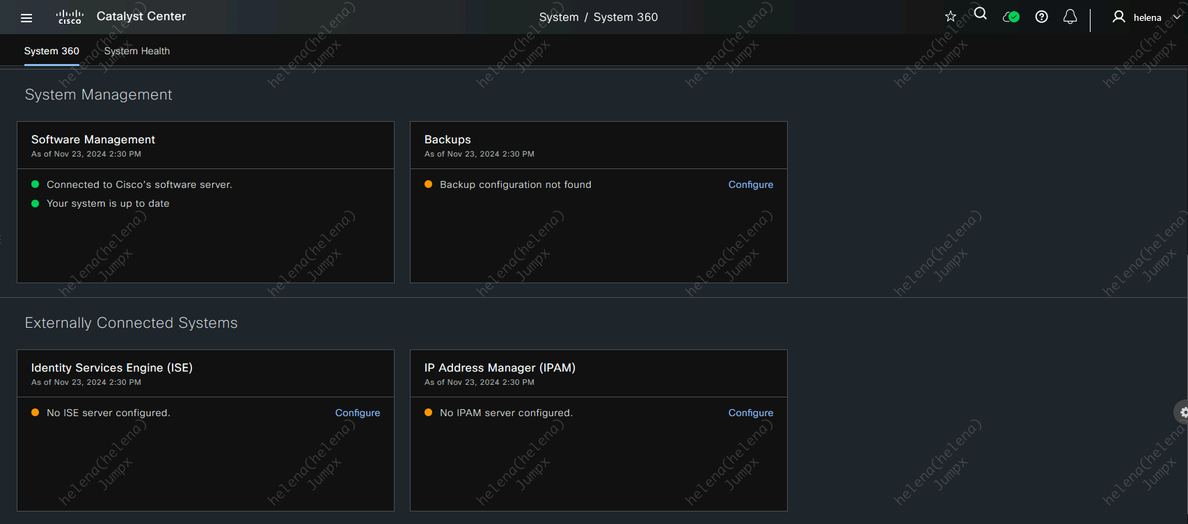Switch to the System Health tab

pyautogui.click(x=137, y=51)
